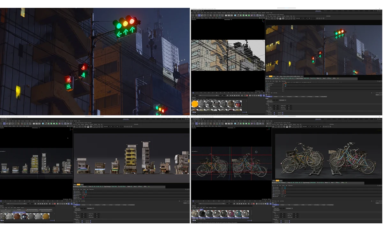The width and height of the screenshot is (383, 231).
Task: Open Centimeters unit dropdown in traffic light scene
Action: point(283,100)
